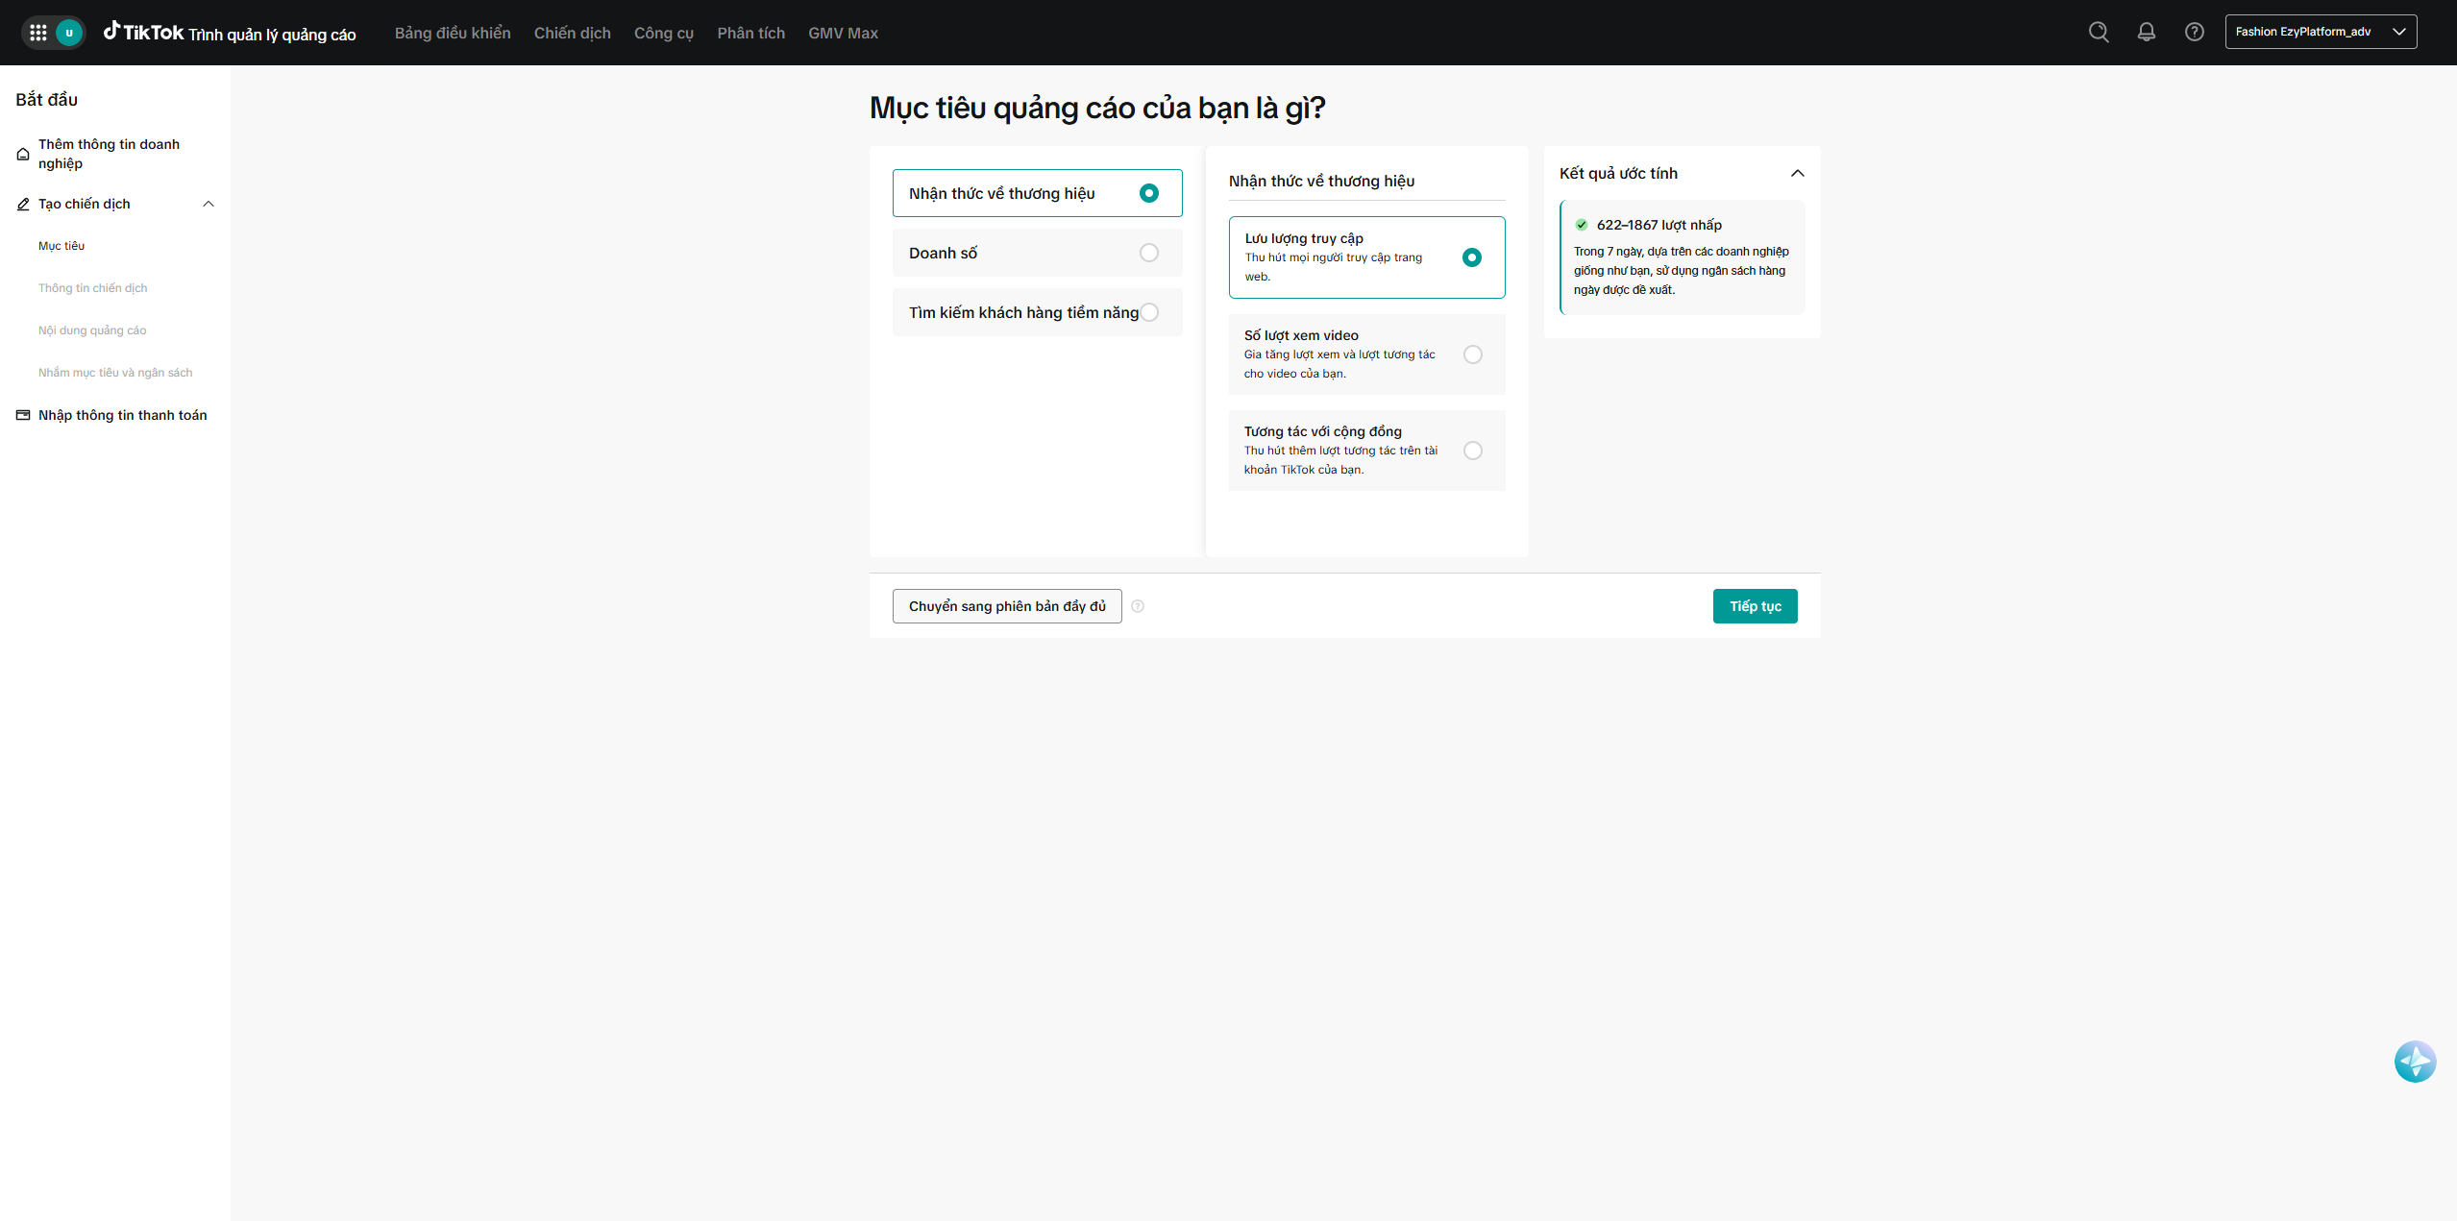Click the green user avatar icon
The height and width of the screenshot is (1221, 2457).
69,33
